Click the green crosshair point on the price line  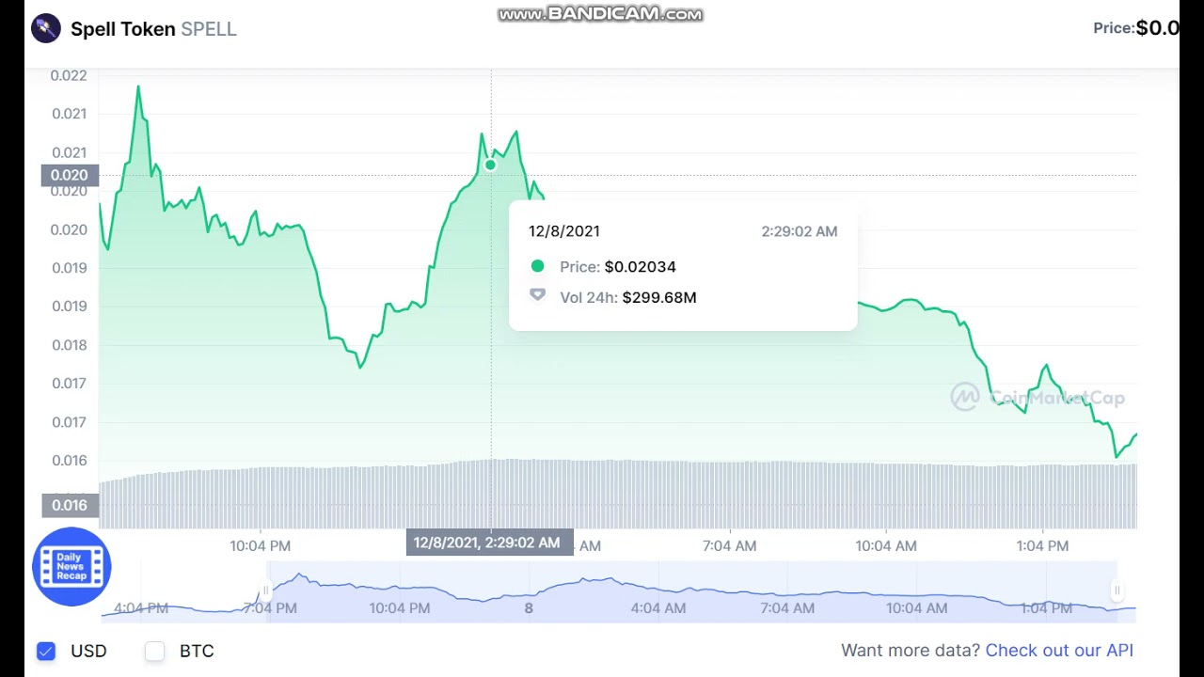pos(490,165)
